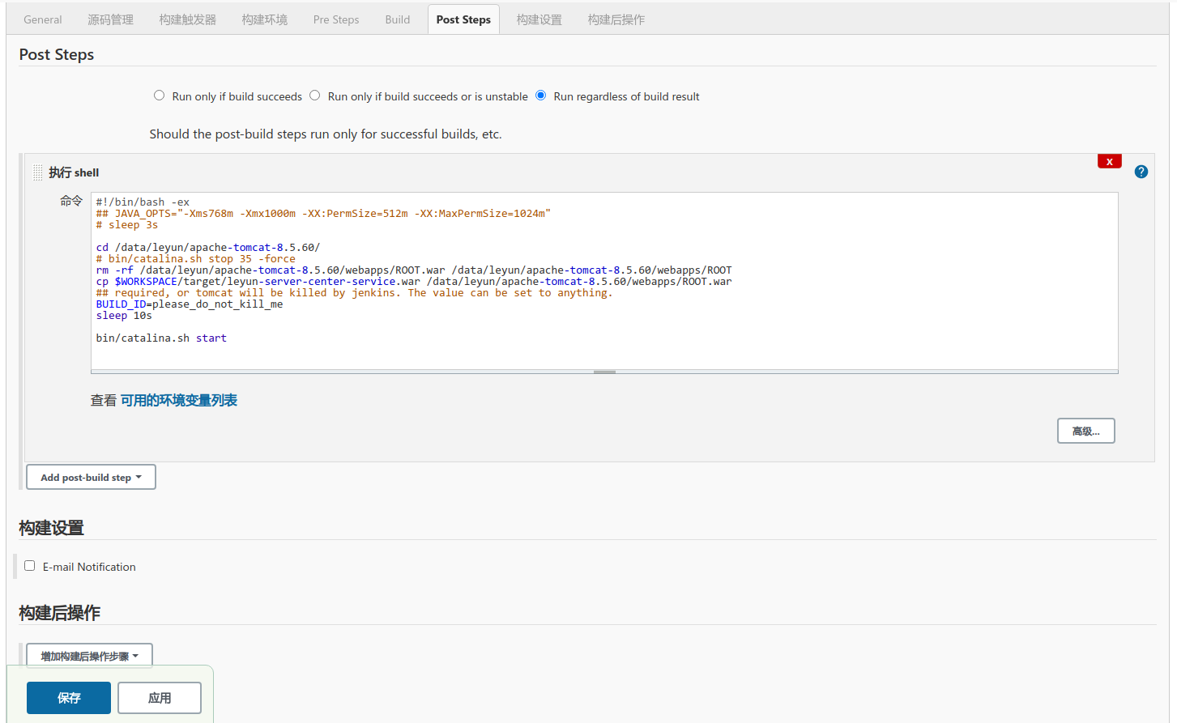This screenshot has height=723, width=1177.
Task: Click the 应用 apply button
Action: [160, 698]
